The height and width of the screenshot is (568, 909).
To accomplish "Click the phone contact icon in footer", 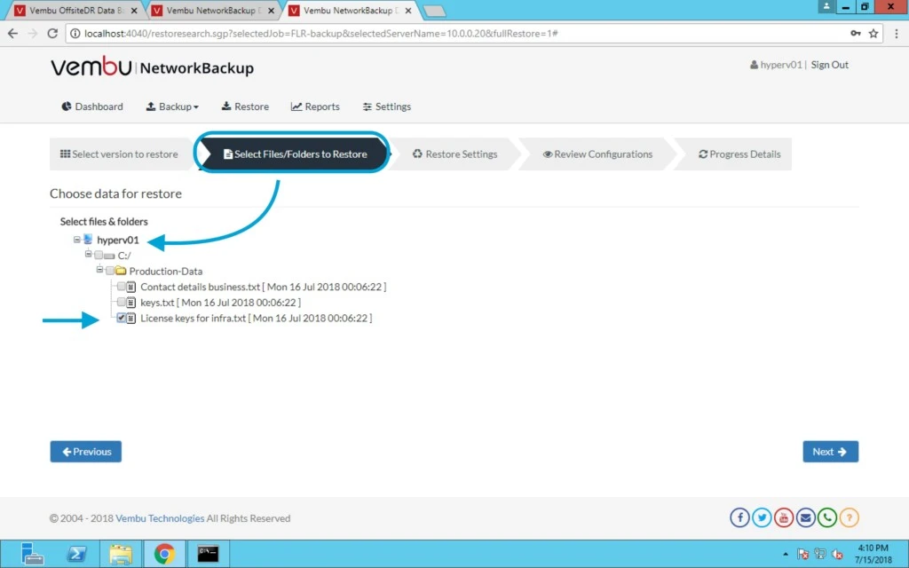I will (827, 517).
